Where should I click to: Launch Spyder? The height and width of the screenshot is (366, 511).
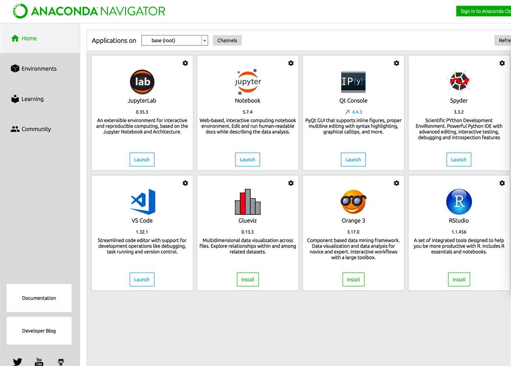click(459, 159)
